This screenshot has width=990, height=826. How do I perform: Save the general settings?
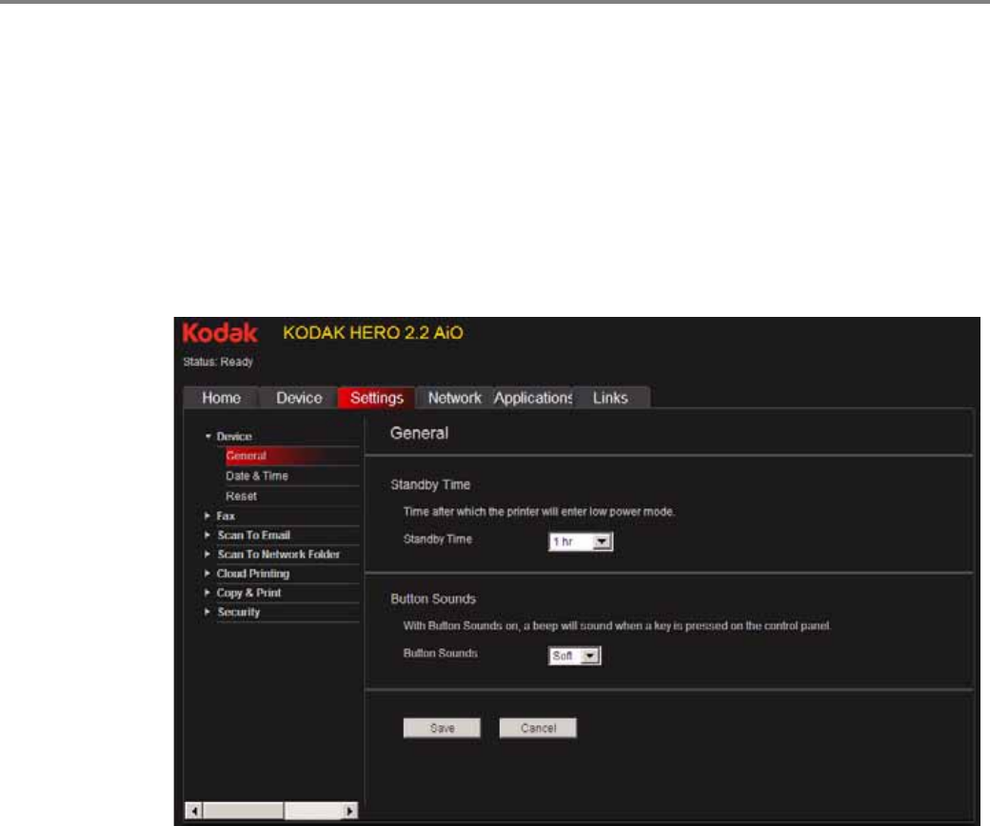tap(442, 728)
